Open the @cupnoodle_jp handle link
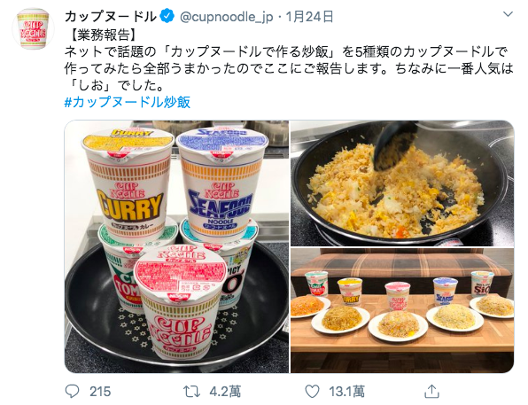 (x=226, y=17)
